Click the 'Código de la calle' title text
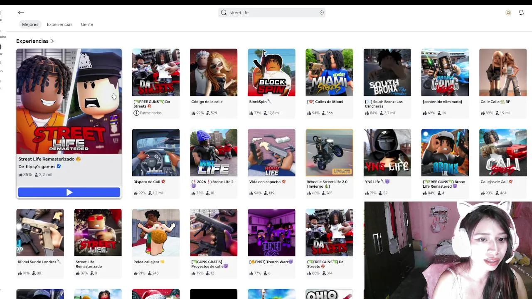The width and height of the screenshot is (532, 299). click(x=207, y=102)
